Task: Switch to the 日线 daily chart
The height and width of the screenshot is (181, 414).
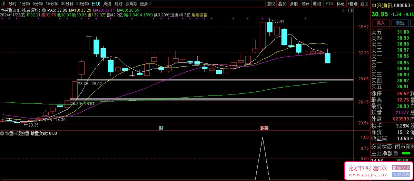Action: pyautogui.click(x=96, y=4)
